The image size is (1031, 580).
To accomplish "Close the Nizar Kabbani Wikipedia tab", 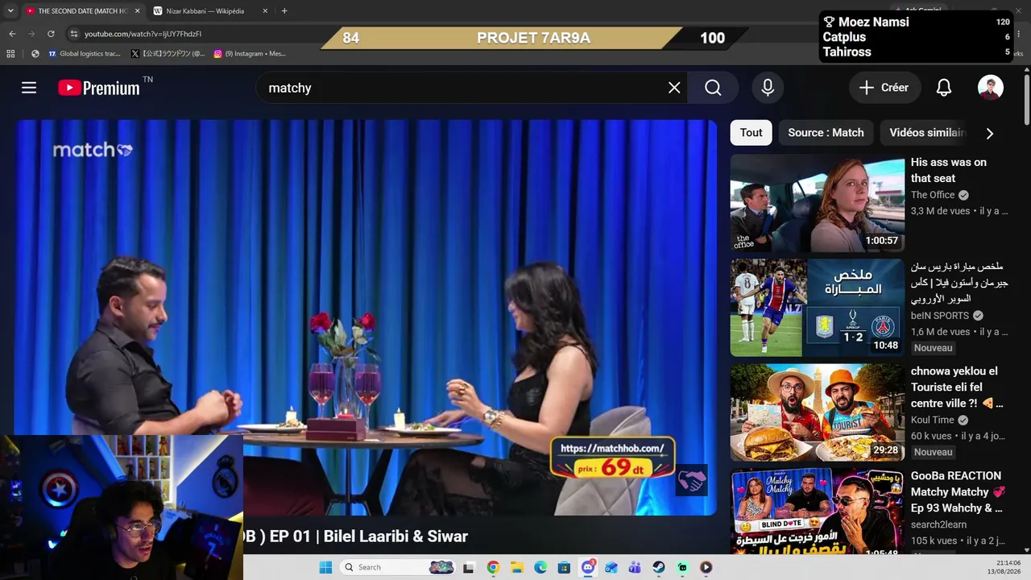I will point(265,11).
